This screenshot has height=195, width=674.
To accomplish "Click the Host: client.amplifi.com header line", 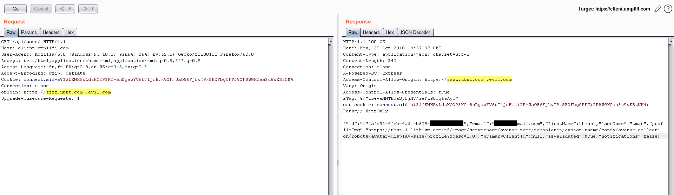I will point(35,48).
